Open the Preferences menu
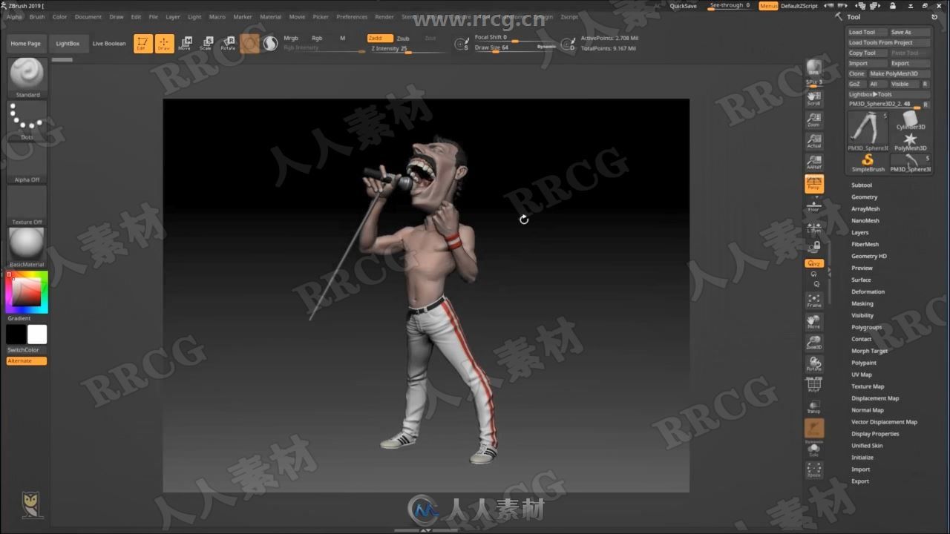The height and width of the screenshot is (534, 950). 352,16
